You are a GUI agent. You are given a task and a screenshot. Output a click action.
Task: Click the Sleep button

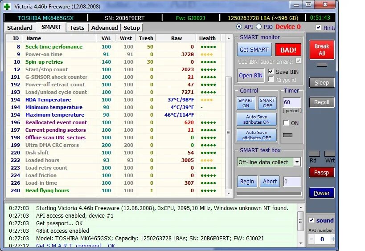pos(322,82)
